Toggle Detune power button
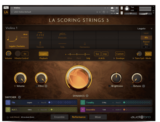Viewport: 160px width, 122px height. coord(132,86)
